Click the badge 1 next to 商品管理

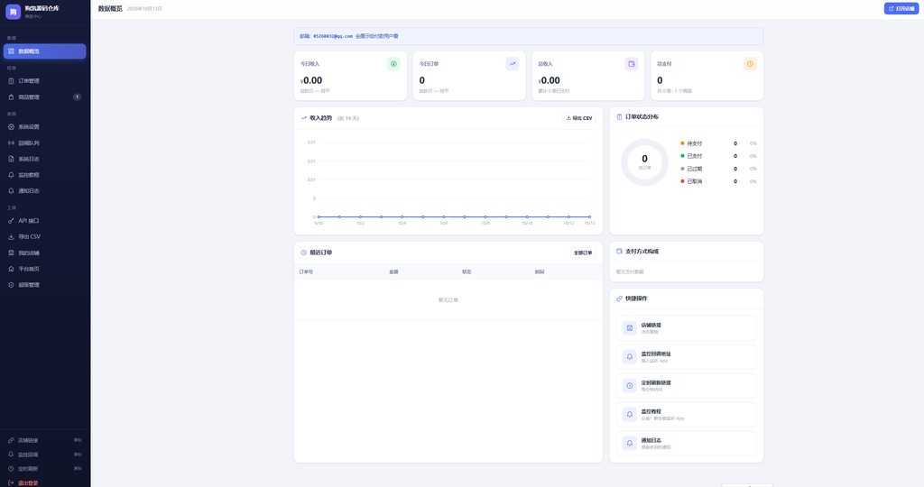click(x=77, y=97)
